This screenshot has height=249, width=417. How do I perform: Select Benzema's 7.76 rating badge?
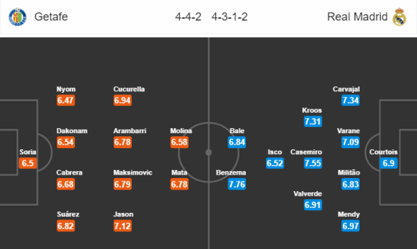click(237, 184)
